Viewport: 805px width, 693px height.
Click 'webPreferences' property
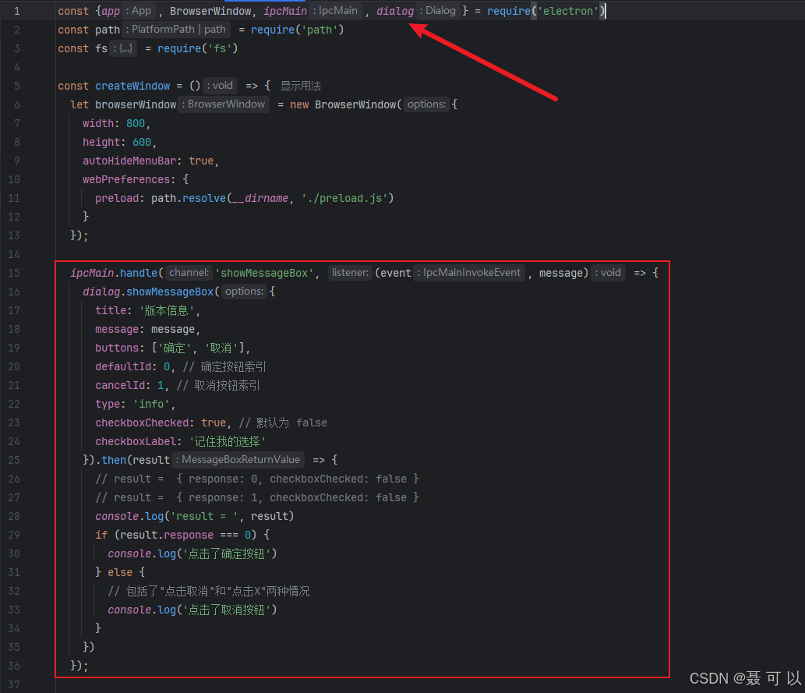(126, 179)
